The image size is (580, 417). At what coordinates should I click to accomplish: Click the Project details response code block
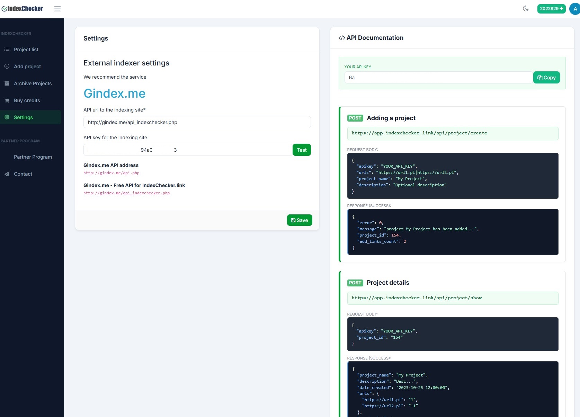(x=453, y=389)
